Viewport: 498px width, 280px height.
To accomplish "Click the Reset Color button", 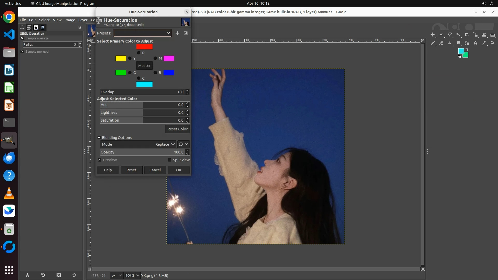I will 177,129.
